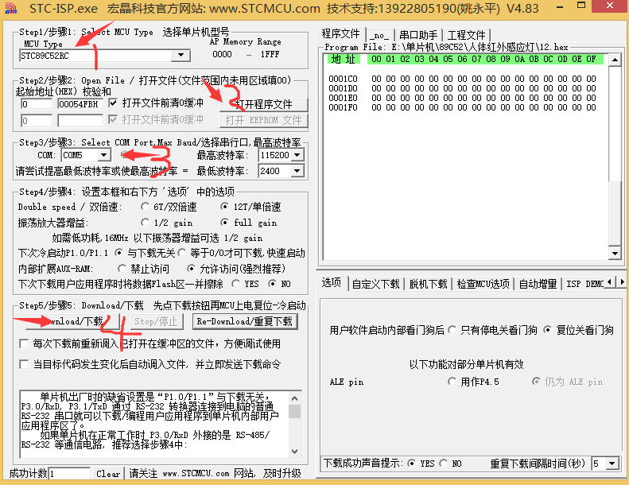The height and width of the screenshot is (485, 629).
Task: Enable reload buffered file before each download
Action: coord(24,343)
